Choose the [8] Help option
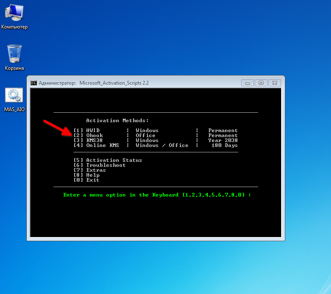The width and height of the screenshot is (331, 294). pos(86,175)
